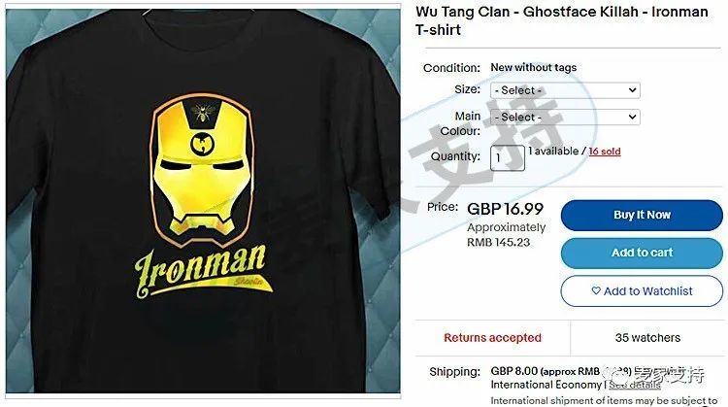Click the Quantity input field
This screenshot has height=407, width=728.
coord(508,158)
